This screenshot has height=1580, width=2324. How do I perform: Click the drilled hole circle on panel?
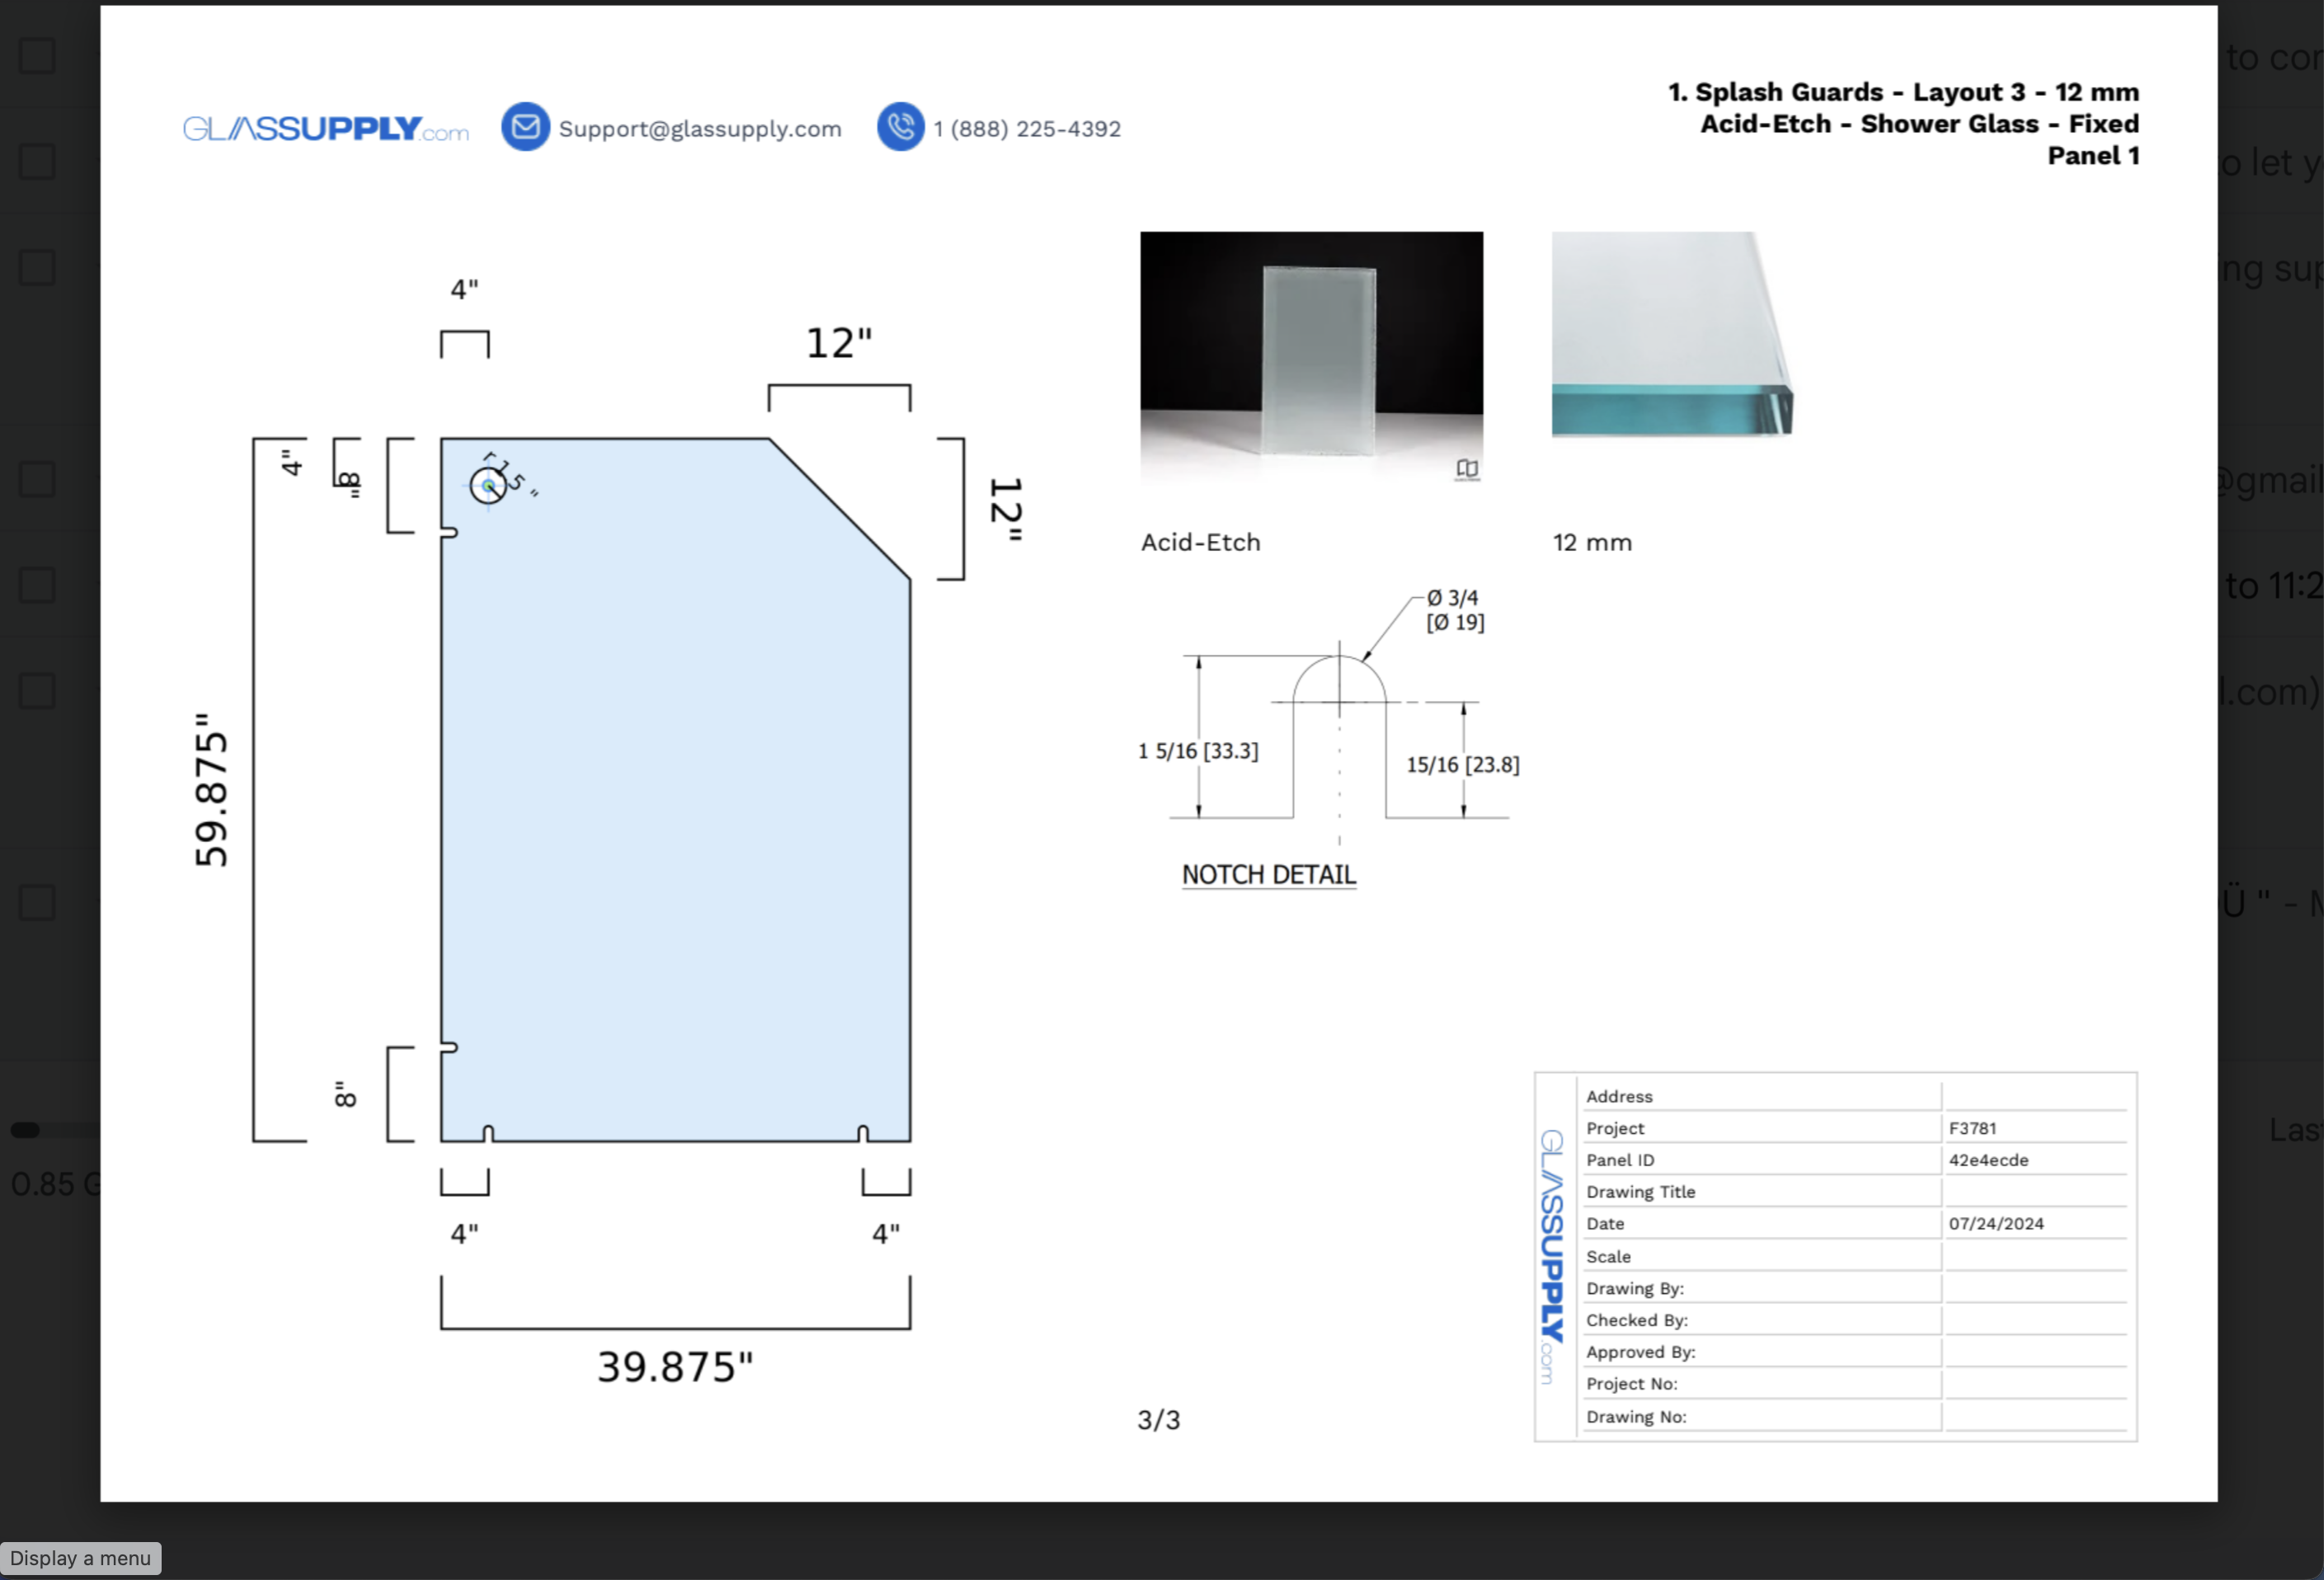[488, 486]
